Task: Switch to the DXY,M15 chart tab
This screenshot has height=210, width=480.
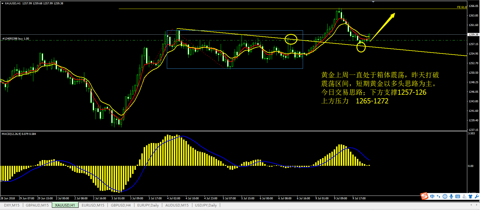Action: [12, 205]
